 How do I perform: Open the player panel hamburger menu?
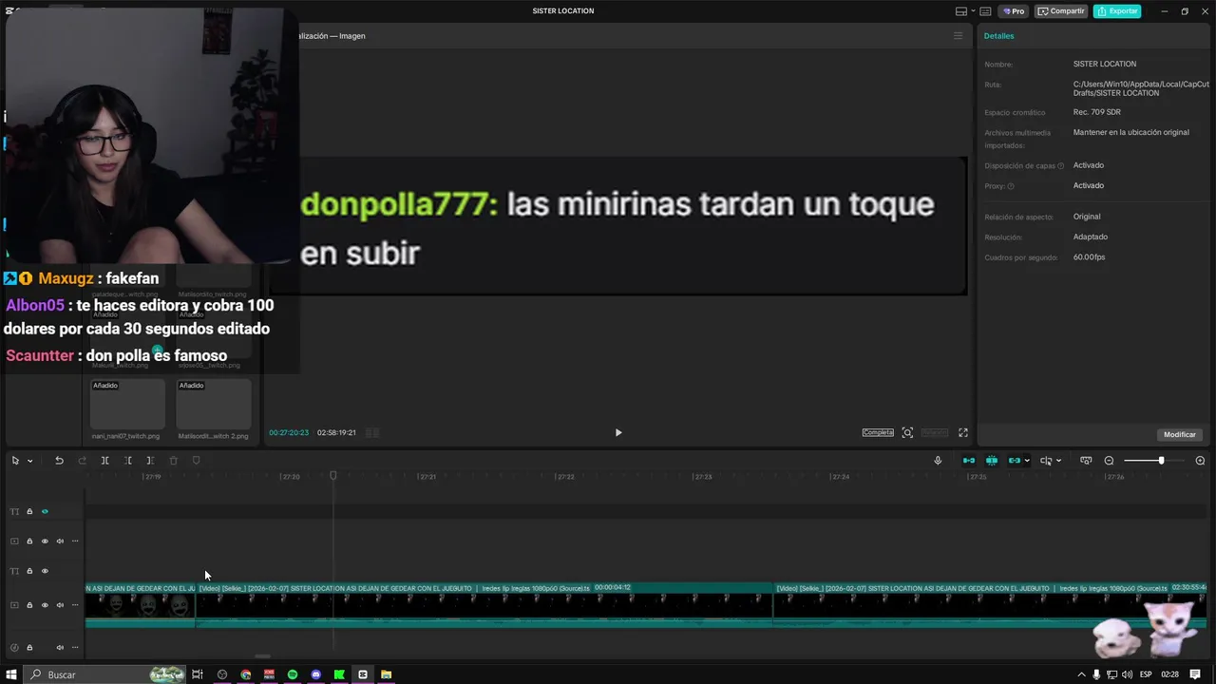coord(958,36)
